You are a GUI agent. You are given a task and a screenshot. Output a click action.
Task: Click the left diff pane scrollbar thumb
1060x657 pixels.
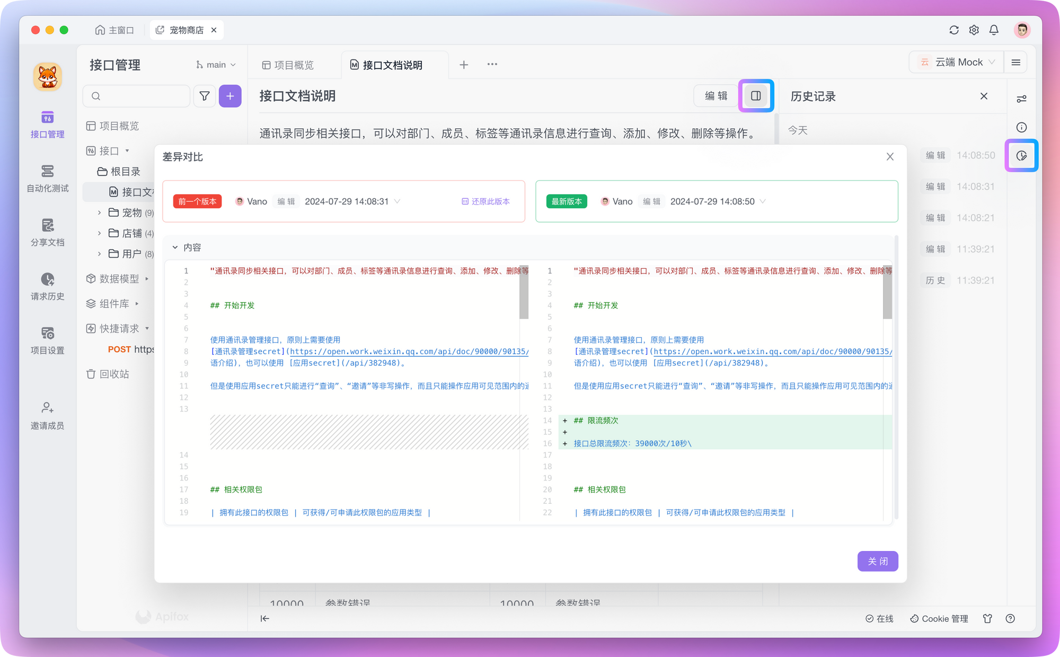point(524,293)
